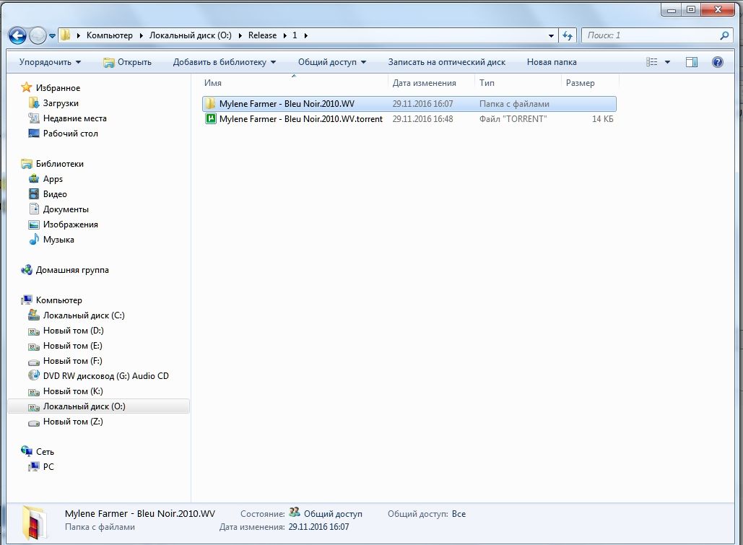
Task: Open "Недавние места" in the sidebar
Action: click(x=74, y=118)
